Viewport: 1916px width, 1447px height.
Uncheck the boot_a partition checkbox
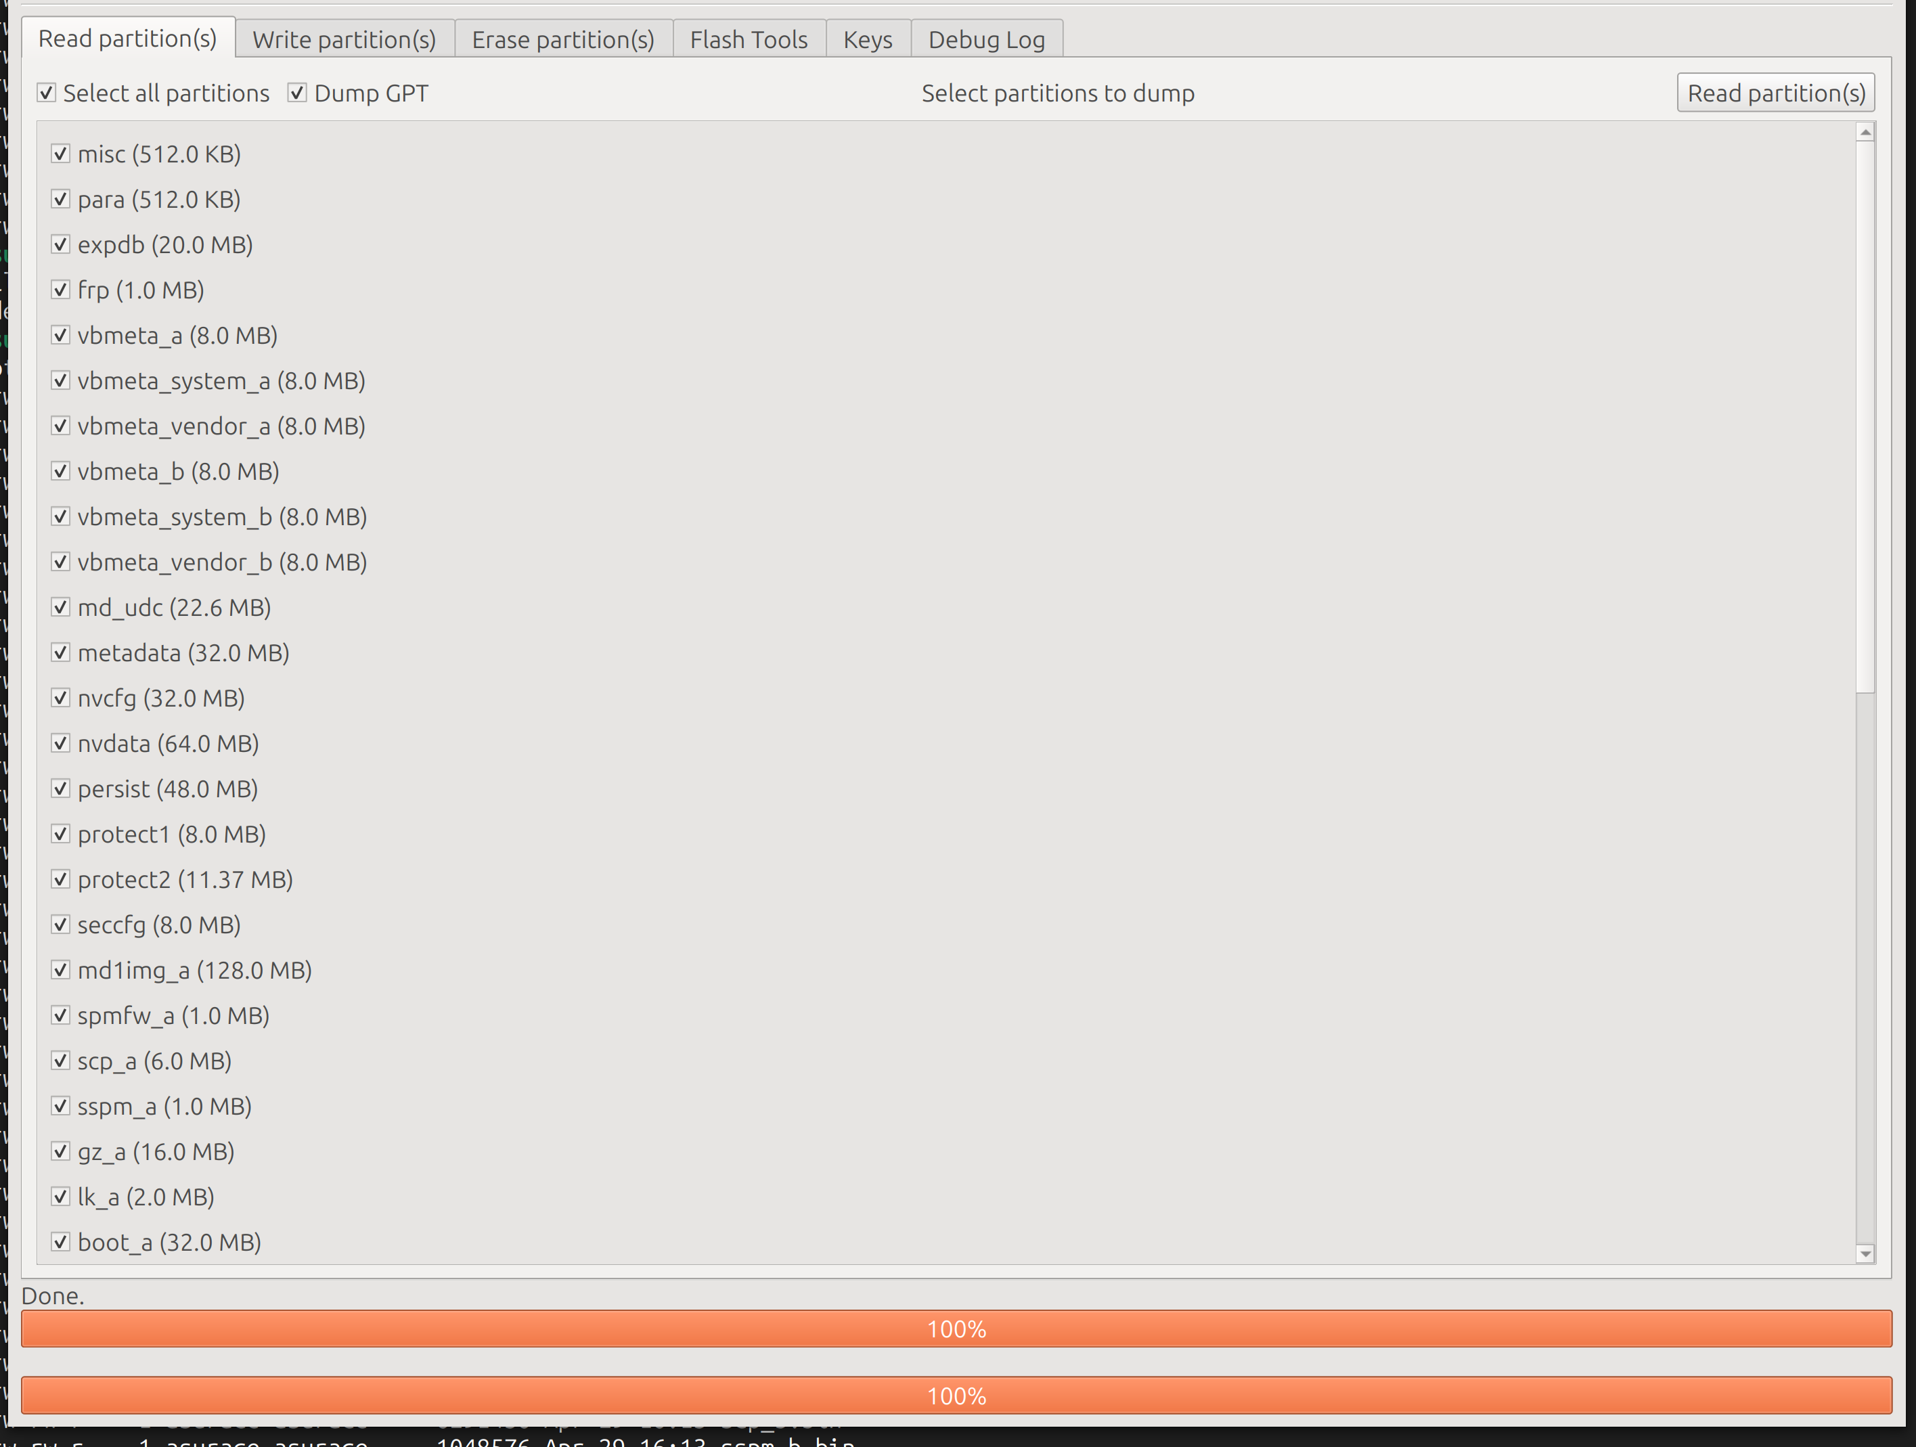[61, 1242]
